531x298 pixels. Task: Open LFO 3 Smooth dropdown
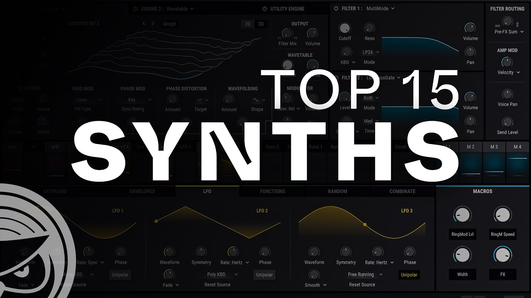point(316,285)
